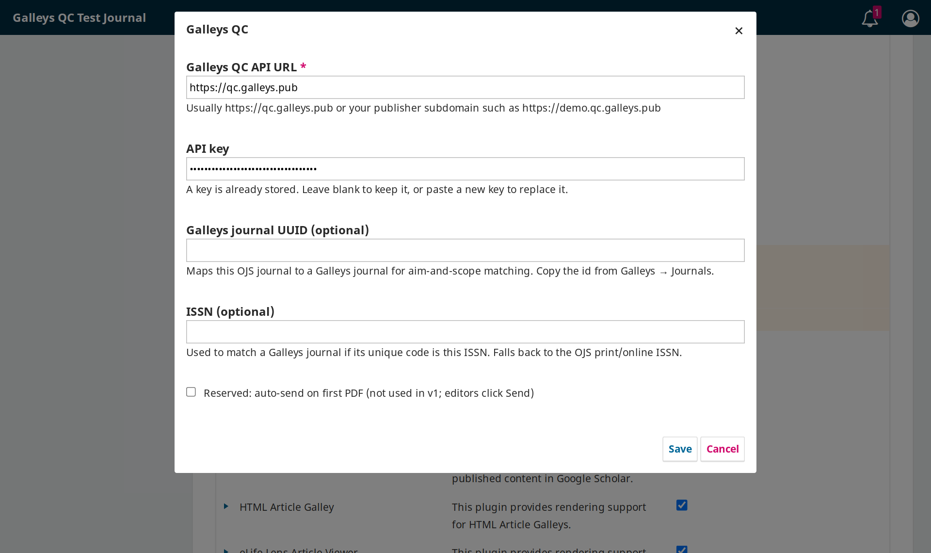
Task: Click the Reserved auto-send checkbox label text
Action: click(x=369, y=393)
